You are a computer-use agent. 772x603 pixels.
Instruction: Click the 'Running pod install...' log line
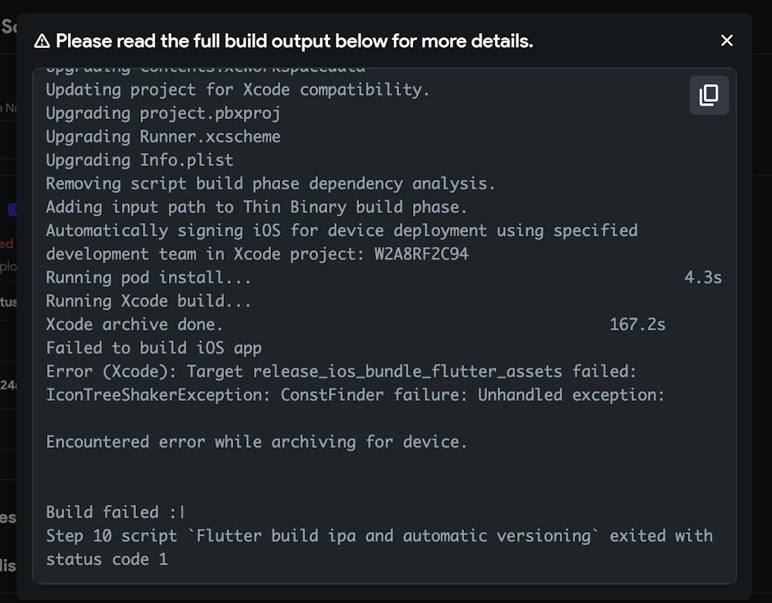point(148,277)
